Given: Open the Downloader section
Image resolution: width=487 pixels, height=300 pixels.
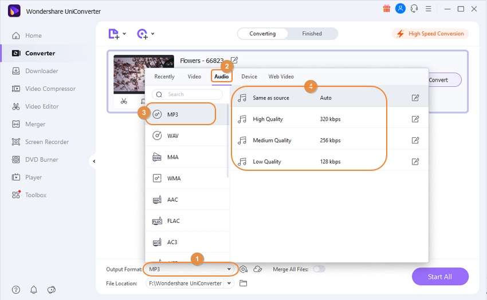Looking at the screenshot, I should coord(35,71).
